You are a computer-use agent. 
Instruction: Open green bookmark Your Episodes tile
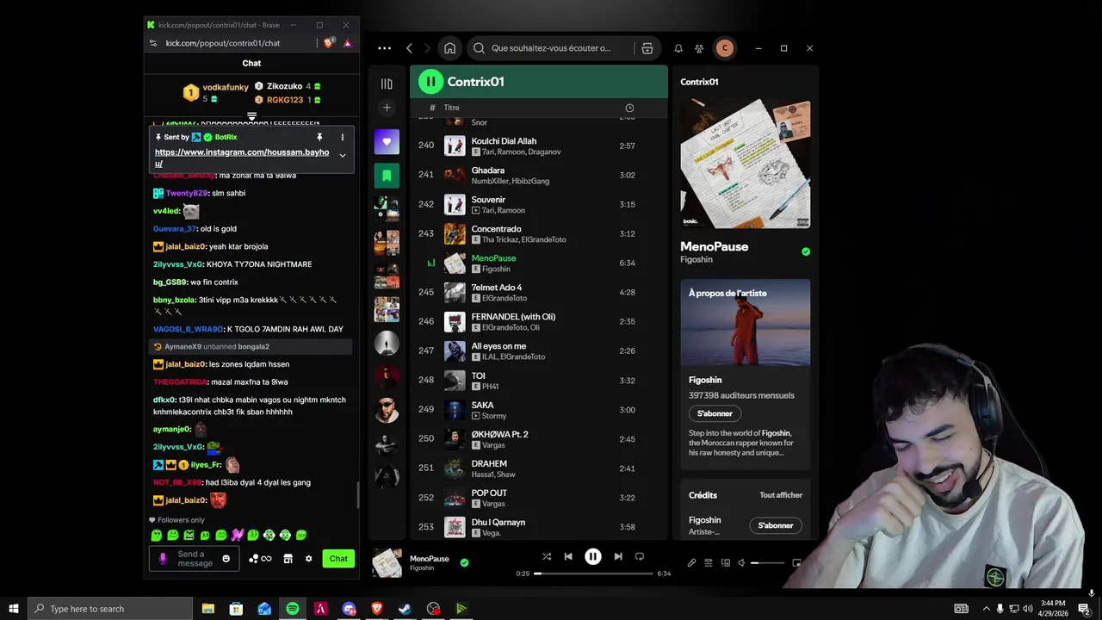(x=387, y=175)
